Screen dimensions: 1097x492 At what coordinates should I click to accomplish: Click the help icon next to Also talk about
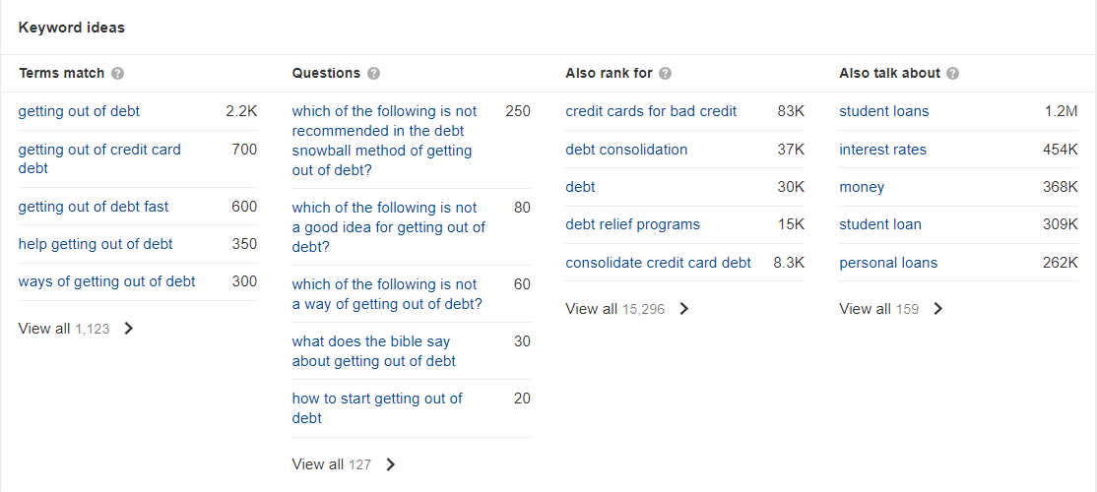953,74
